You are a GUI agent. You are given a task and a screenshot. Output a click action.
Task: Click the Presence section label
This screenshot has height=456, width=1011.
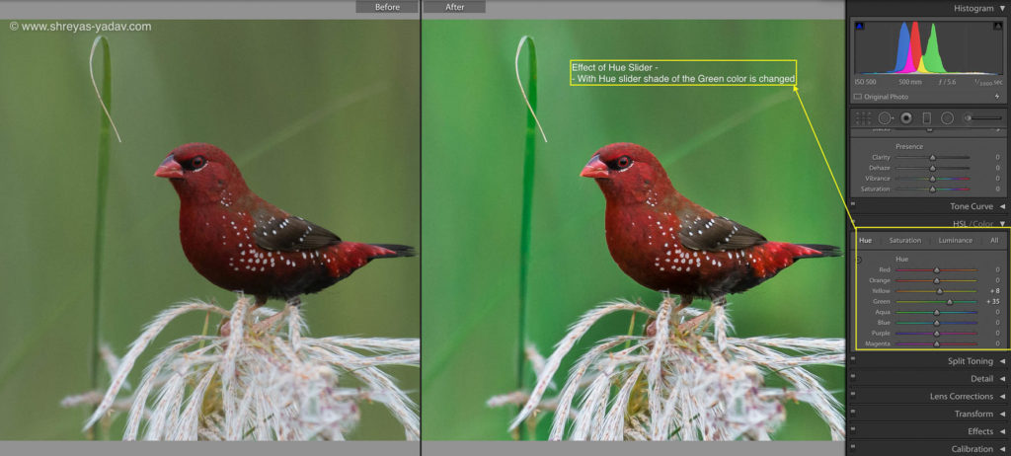click(x=909, y=146)
